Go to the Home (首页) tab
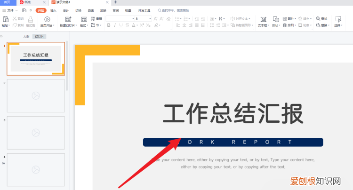 (x=8, y=2)
